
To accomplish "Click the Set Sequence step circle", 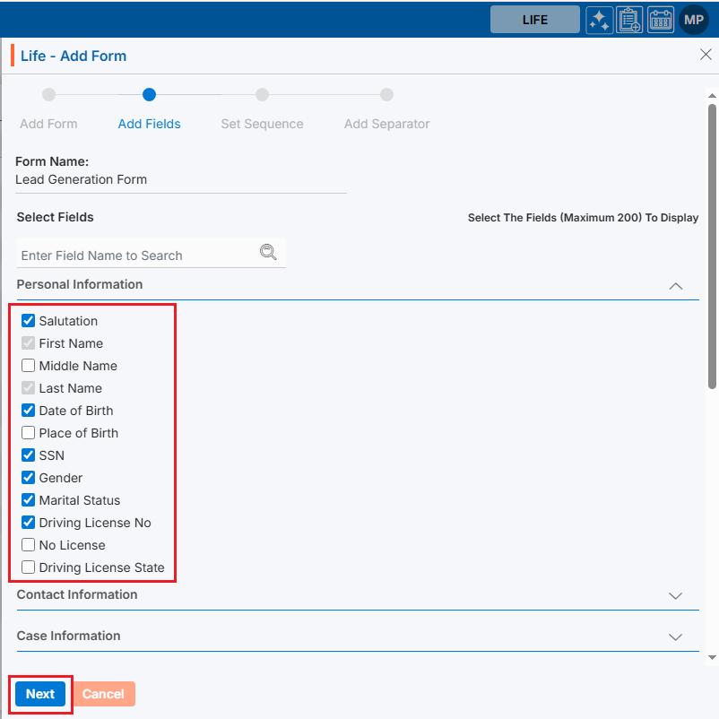I will click(262, 94).
